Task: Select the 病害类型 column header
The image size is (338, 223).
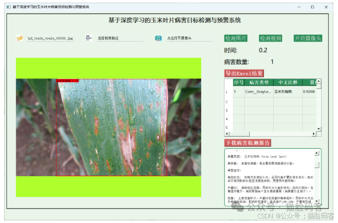Action: pyautogui.click(x=259, y=82)
